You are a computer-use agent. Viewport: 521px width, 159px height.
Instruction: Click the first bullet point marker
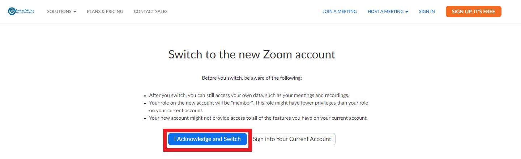(x=145, y=96)
